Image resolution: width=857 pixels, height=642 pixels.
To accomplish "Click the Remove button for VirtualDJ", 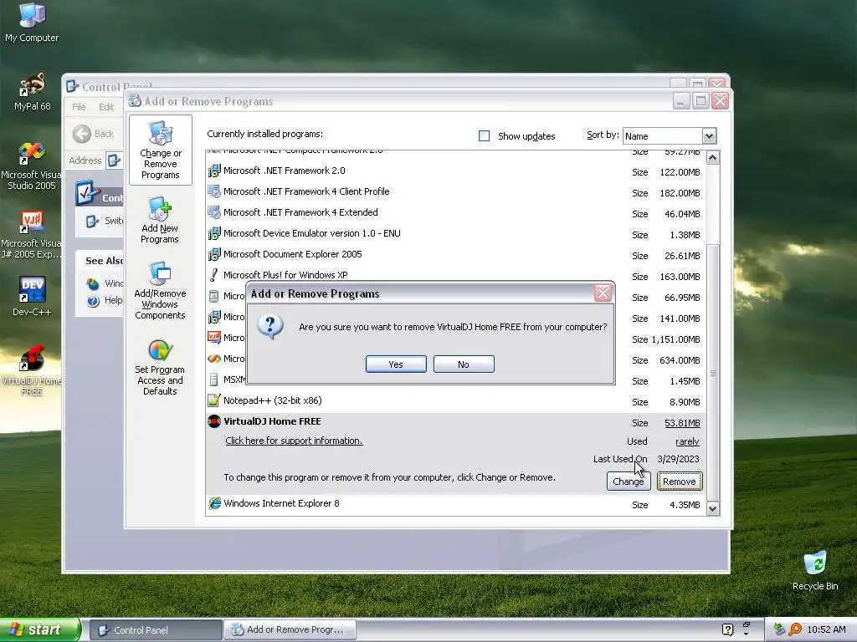I will (680, 481).
